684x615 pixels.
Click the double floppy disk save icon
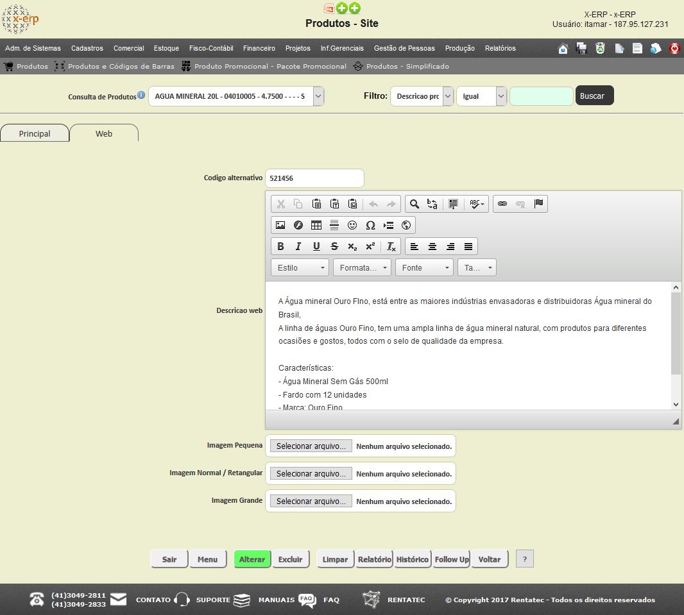pos(581,48)
